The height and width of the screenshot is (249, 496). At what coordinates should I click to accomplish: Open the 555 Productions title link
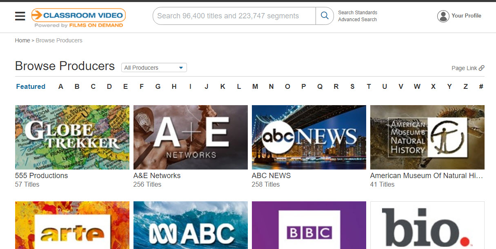click(x=42, y=176)
